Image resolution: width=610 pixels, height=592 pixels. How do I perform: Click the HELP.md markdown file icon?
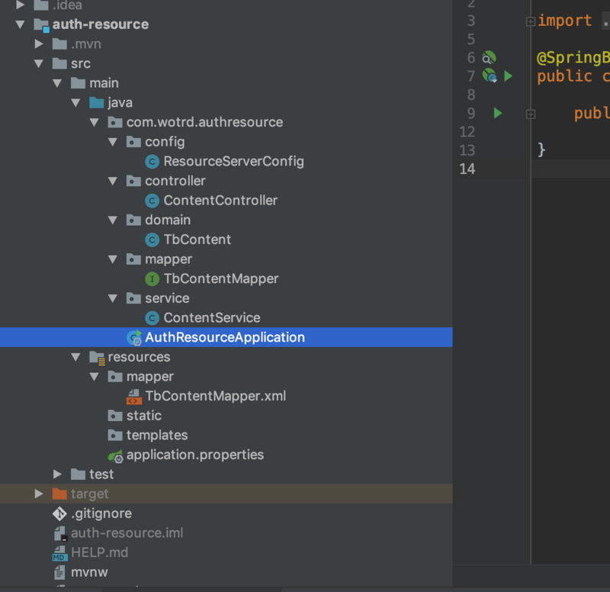coord(59,552)
